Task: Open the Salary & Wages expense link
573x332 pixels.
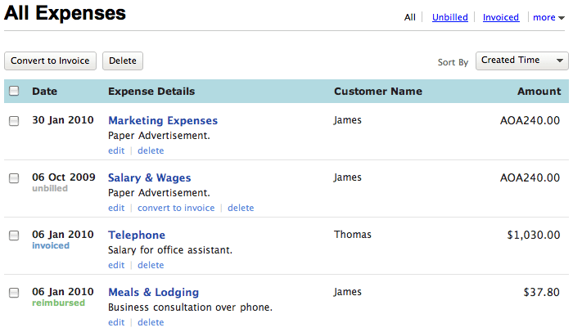Action: (x=149, y=178)
